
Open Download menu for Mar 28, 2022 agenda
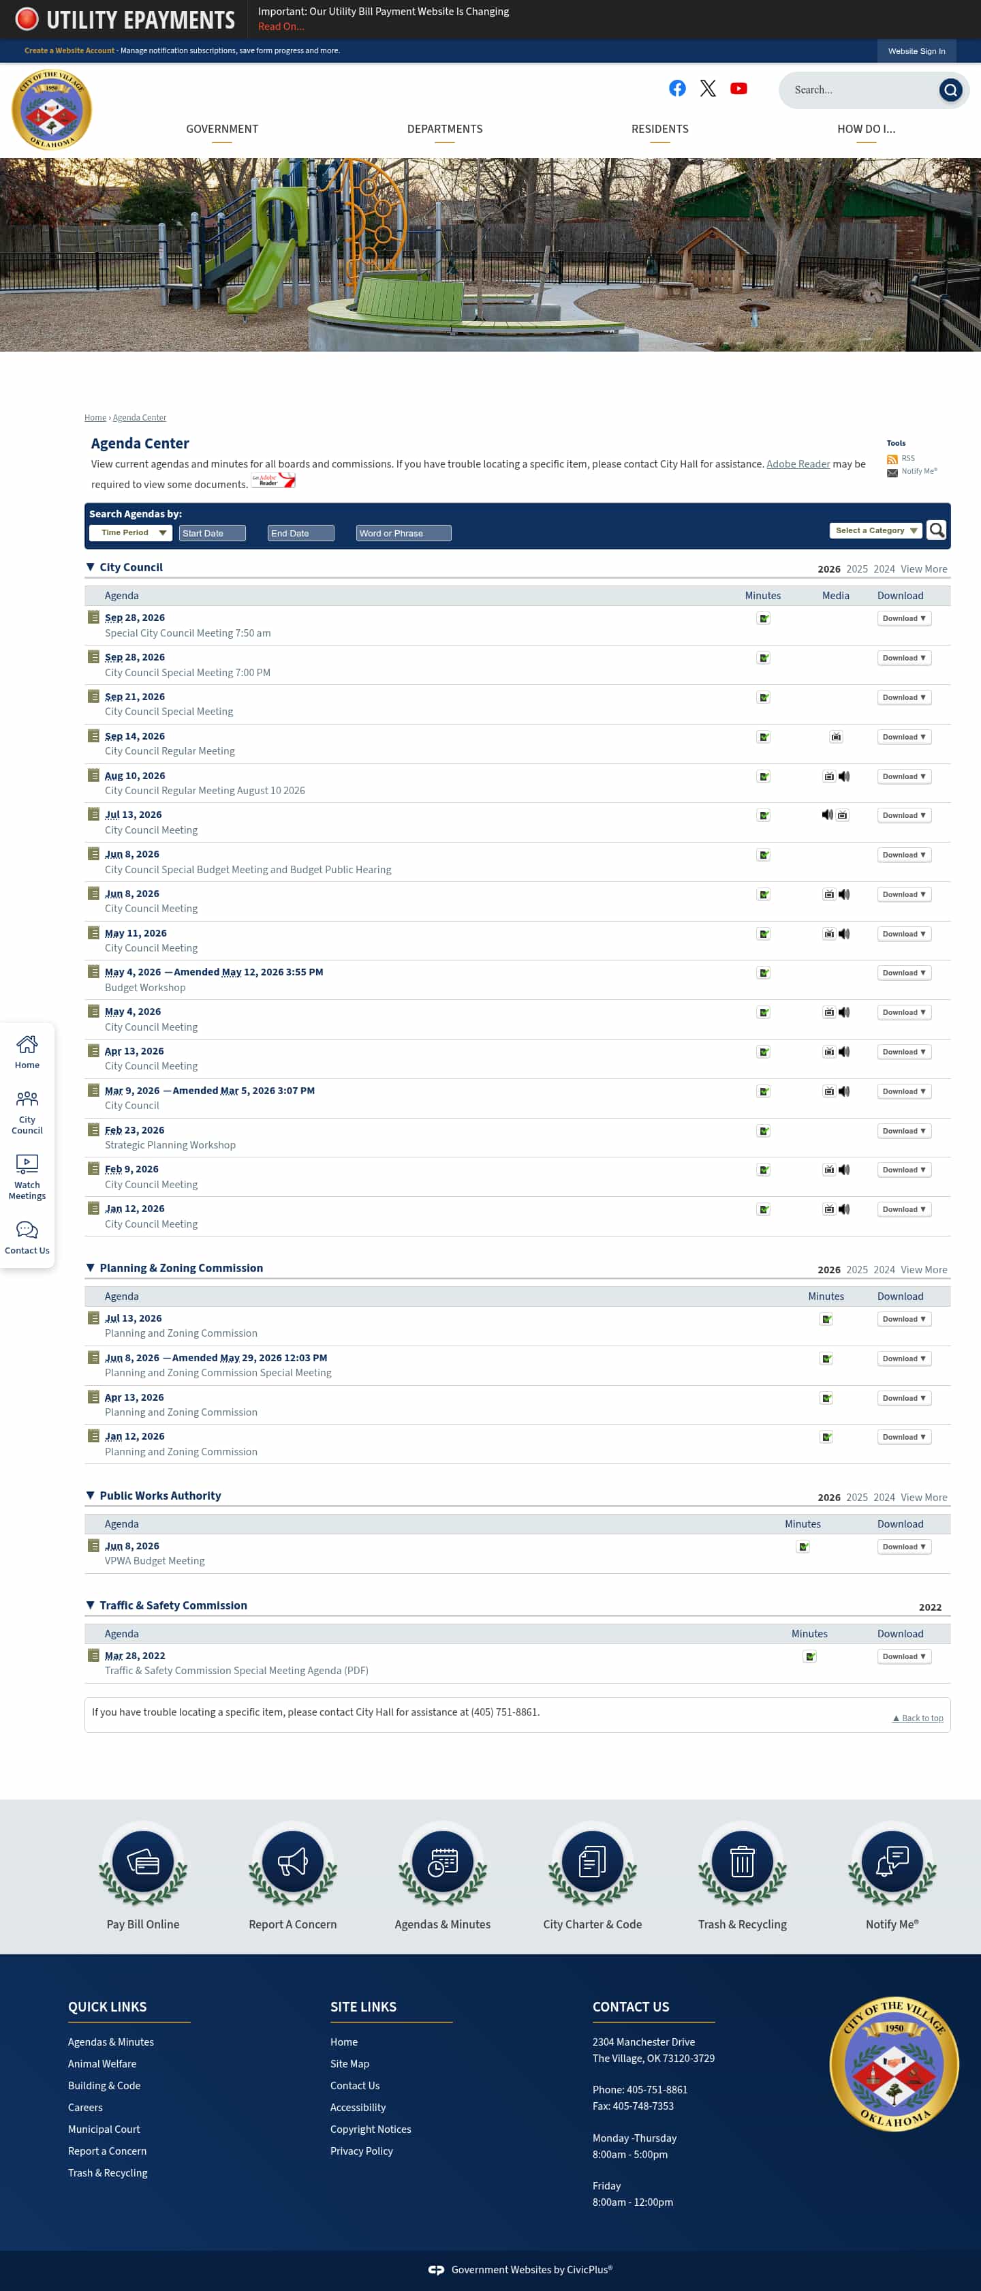pyautogui.click(x=904, y=1656)
